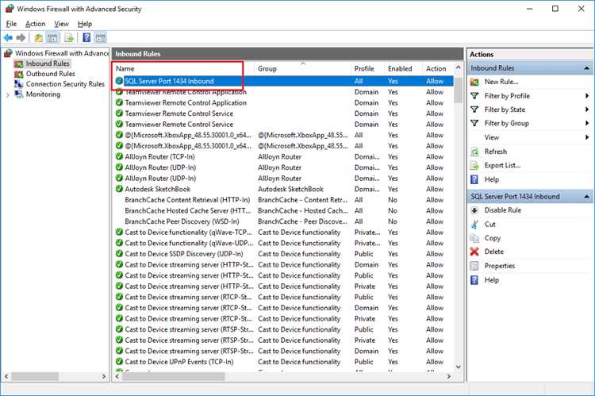Click the back arrow toolbar icon
Screen dimensions: 595x396
(x=8, y=37)
